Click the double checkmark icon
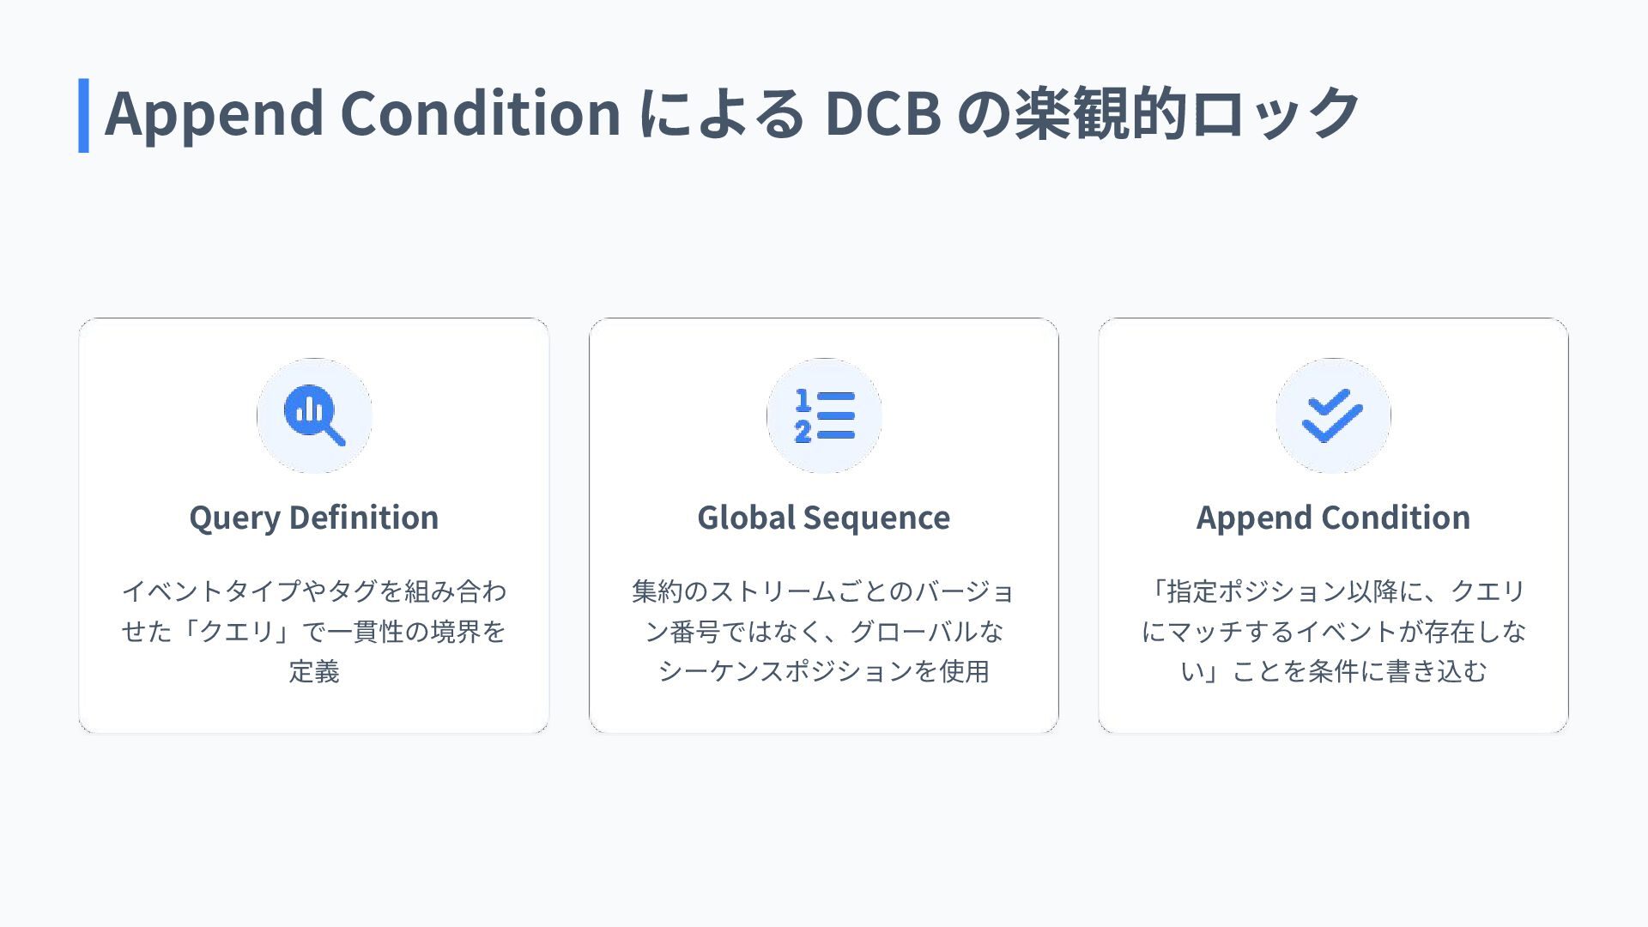Viewport: 1648px width, 927px height. point(1333,415)
